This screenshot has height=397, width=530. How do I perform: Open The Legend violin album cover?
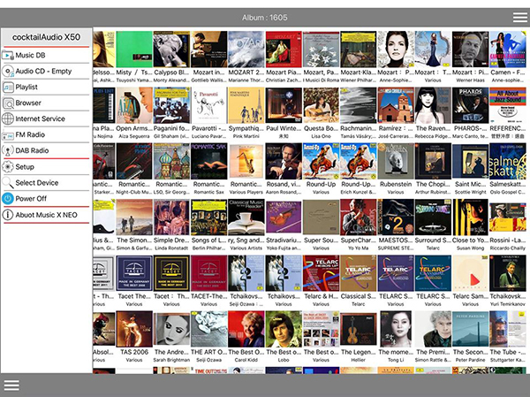tap(359, 329)
